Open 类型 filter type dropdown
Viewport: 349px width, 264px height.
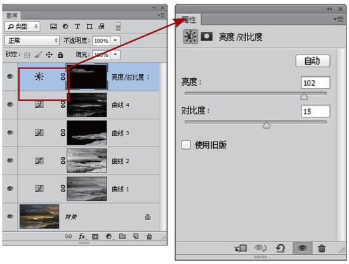pos(22,27)
